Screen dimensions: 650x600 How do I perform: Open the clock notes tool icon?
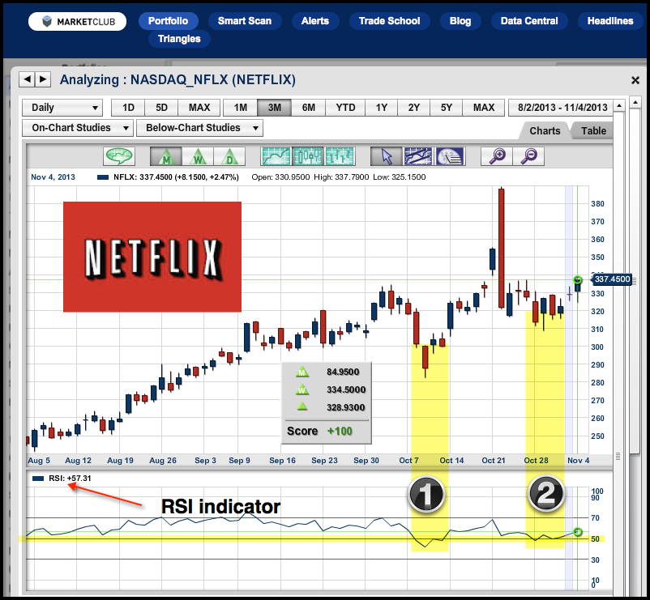450,156
